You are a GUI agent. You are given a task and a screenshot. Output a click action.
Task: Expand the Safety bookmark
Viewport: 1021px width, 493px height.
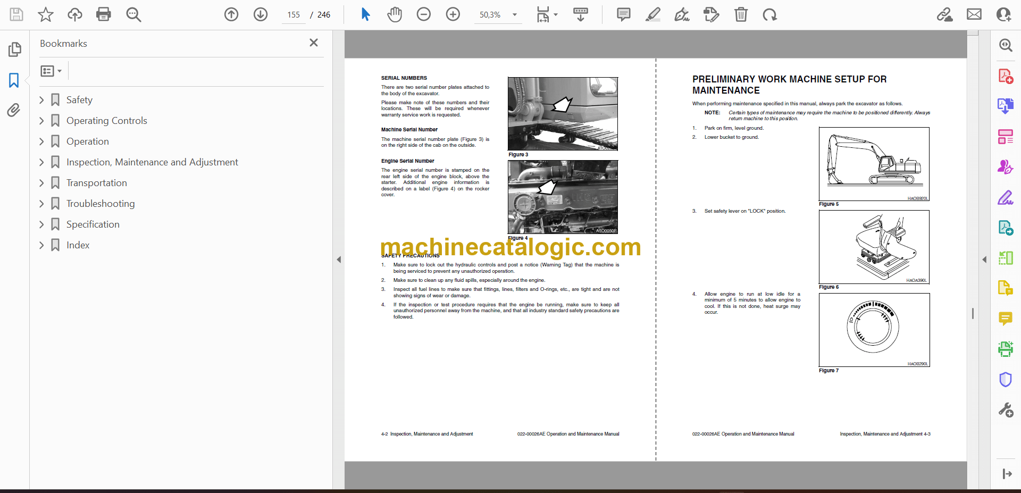(41, 100)
